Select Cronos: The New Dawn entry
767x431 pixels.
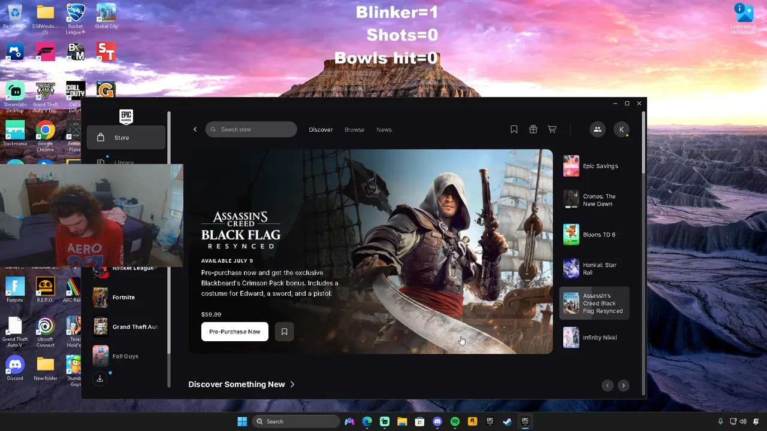[x=594, y=200]
